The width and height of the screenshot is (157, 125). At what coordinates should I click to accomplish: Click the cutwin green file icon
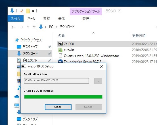(60, 50)
